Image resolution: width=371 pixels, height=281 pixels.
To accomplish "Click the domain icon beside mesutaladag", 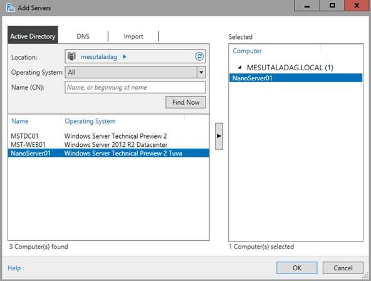I will tap(71, 56).
